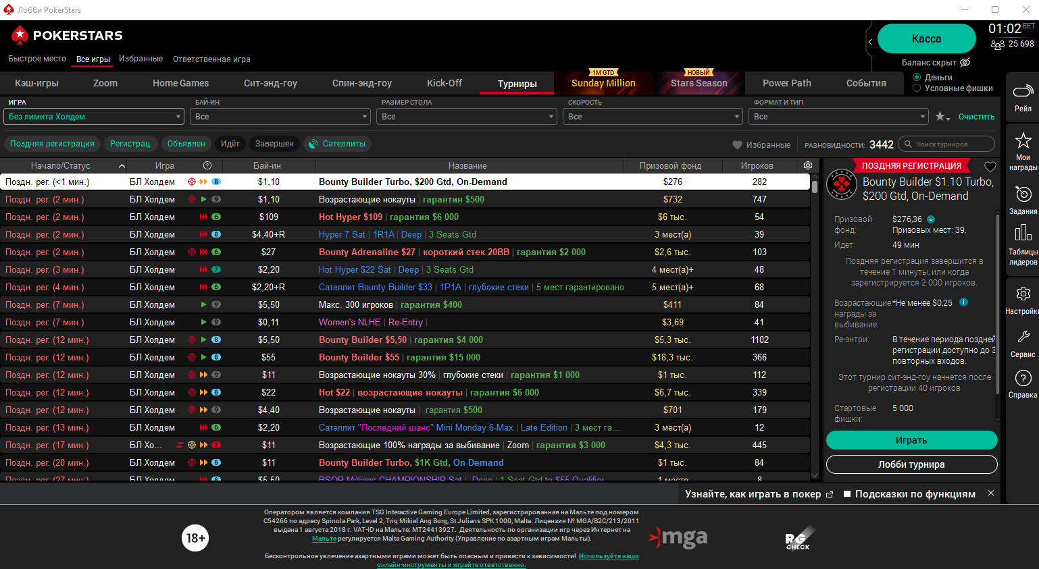
Task: Click the Касса button
Action: 926,38
